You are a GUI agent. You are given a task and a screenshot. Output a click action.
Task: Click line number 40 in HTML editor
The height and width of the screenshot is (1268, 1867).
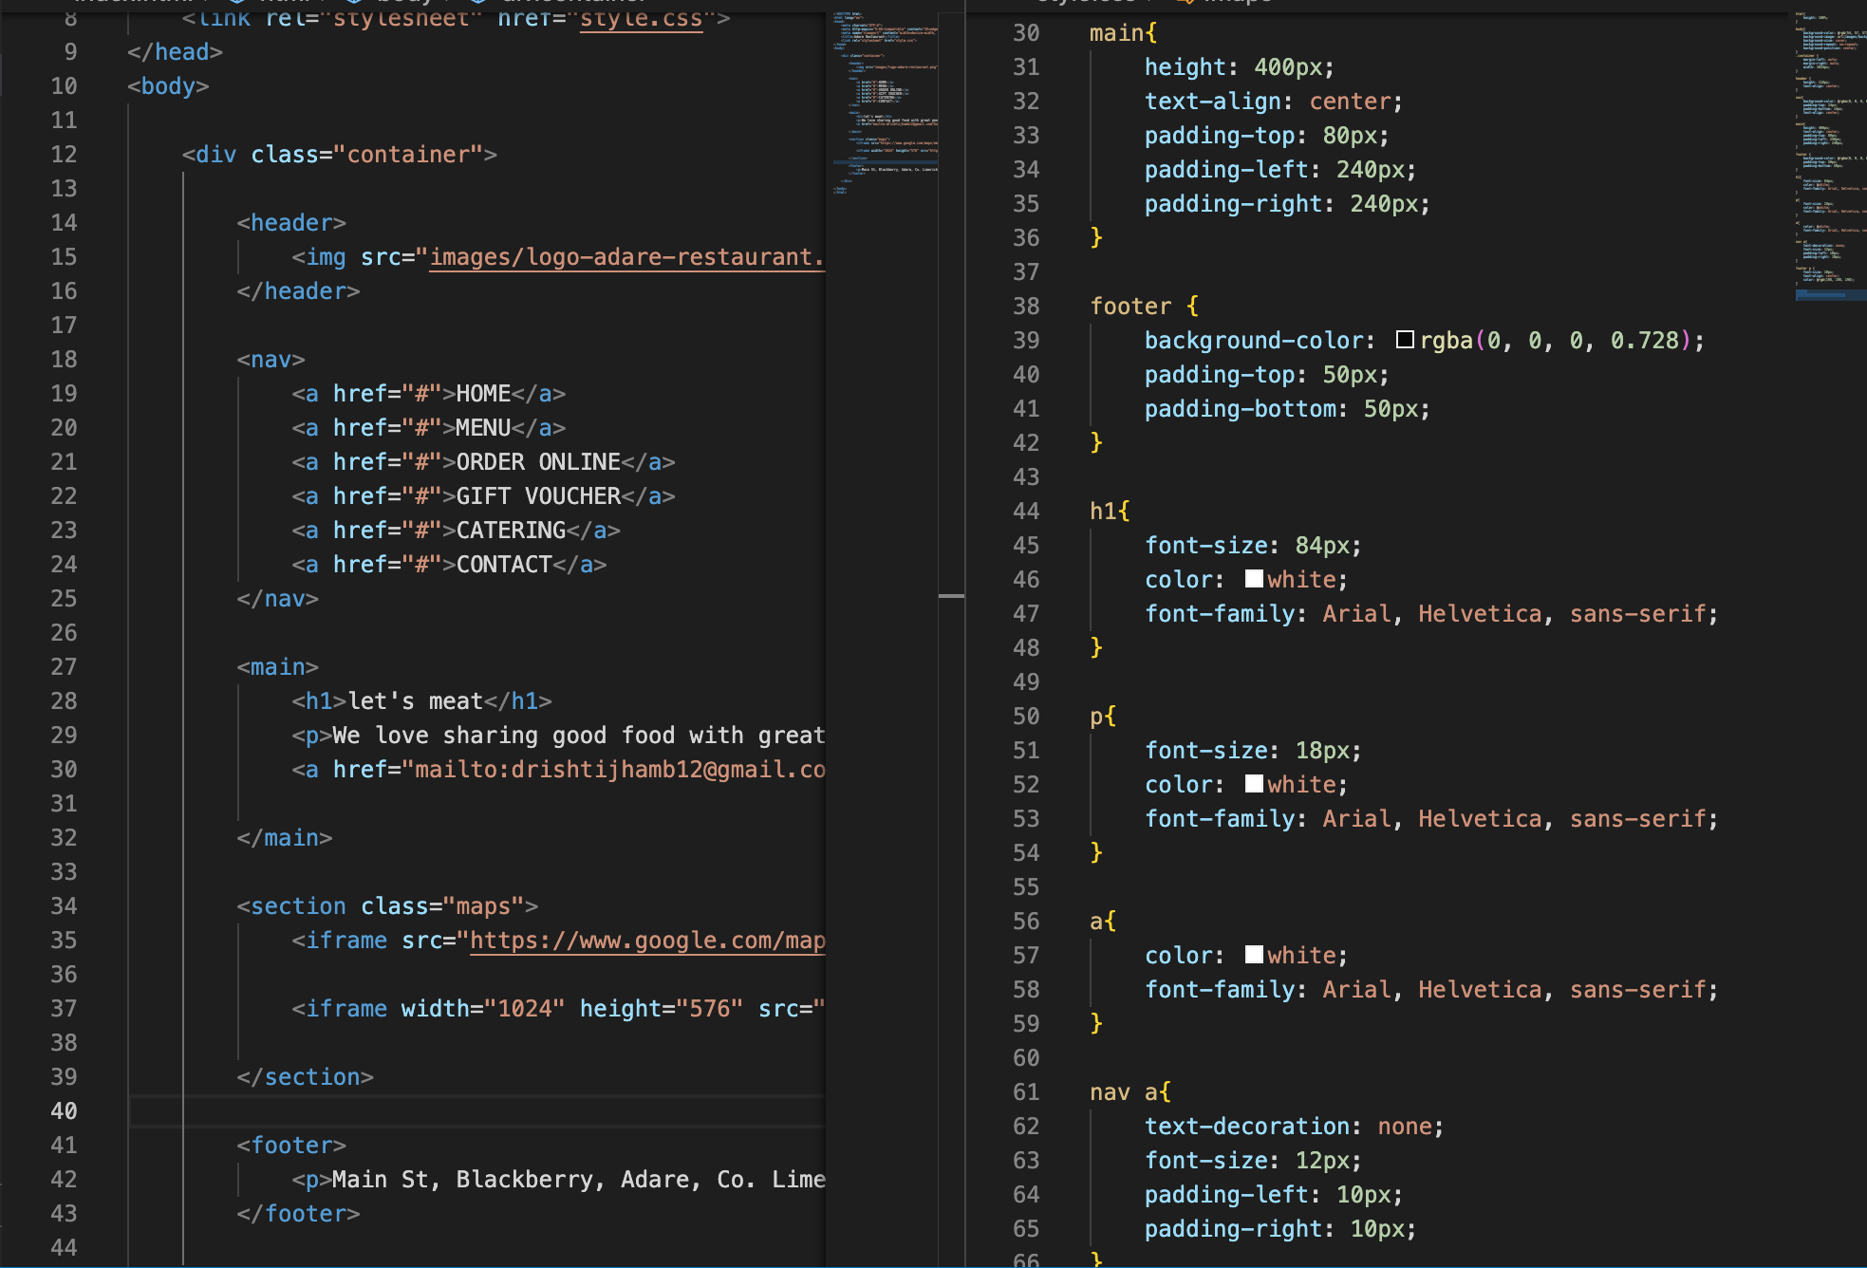point(64,1111)
